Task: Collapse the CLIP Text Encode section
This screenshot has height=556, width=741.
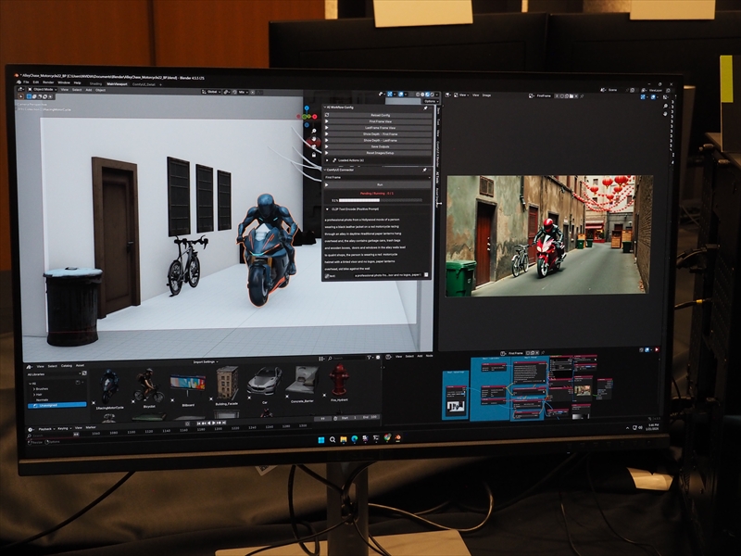Action: 327,209
